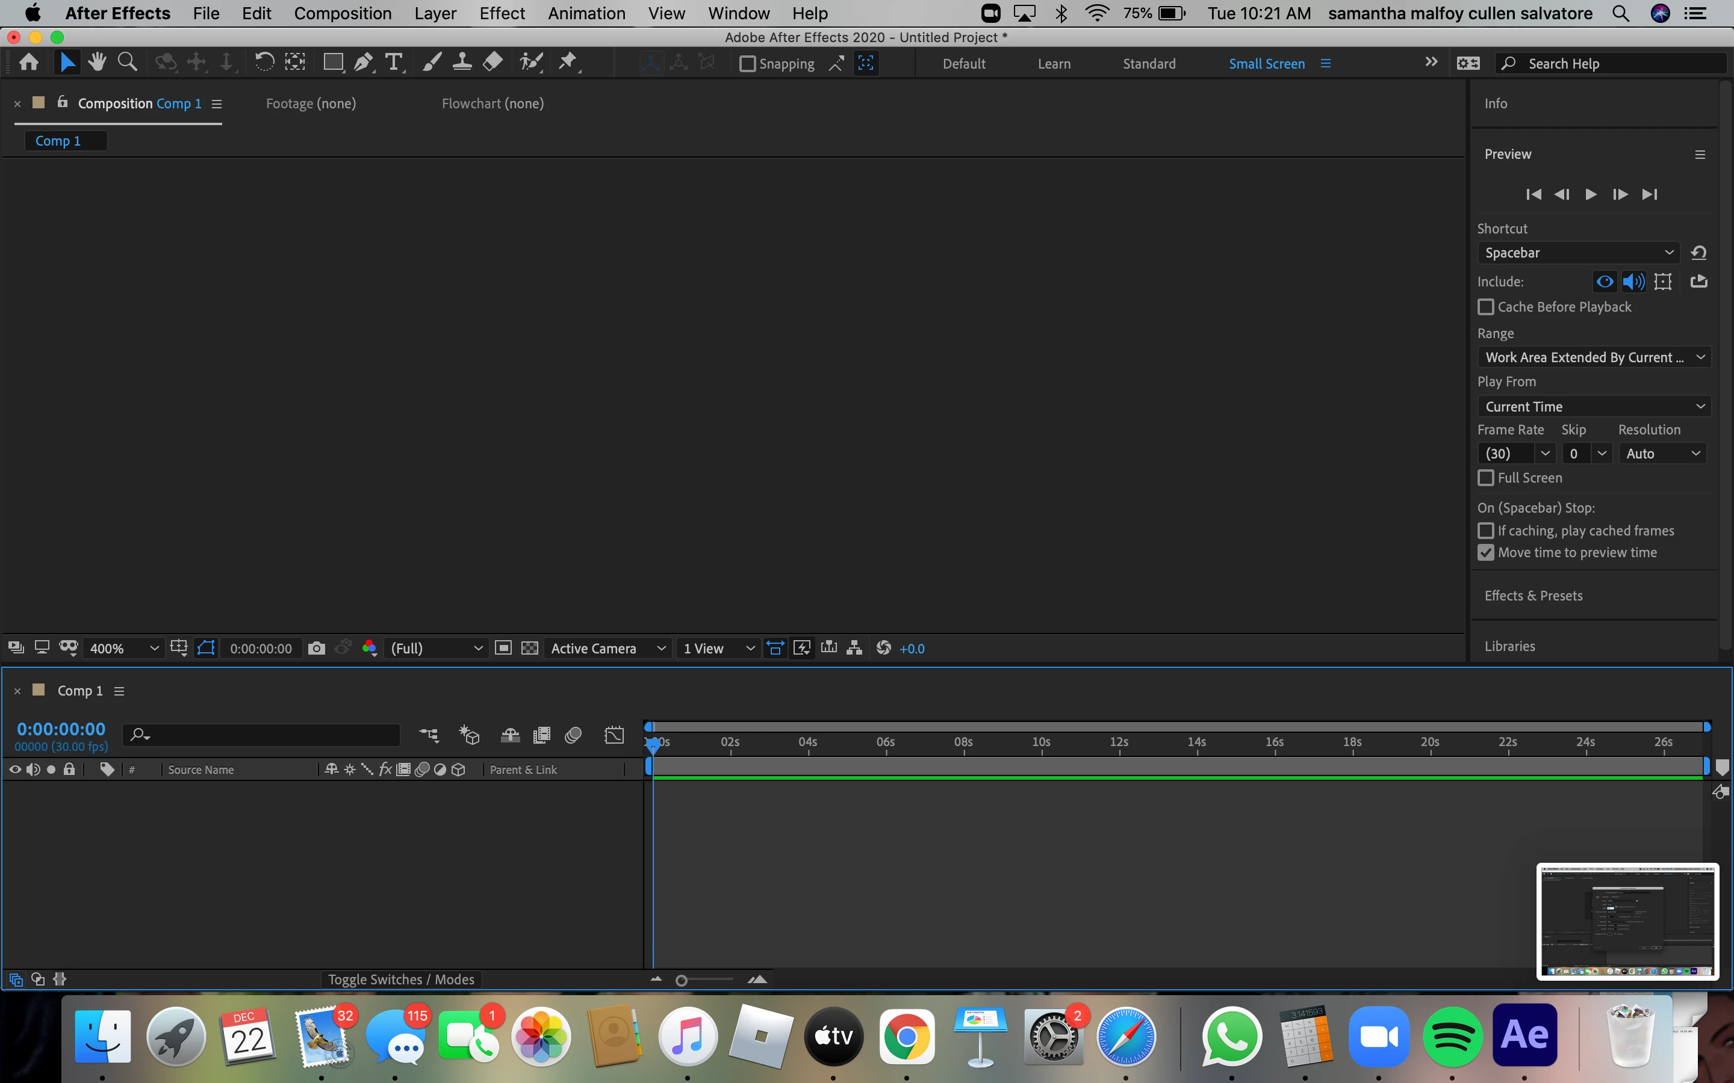Switch to the Standard workspace
The width and height of the screenshot is (1734, 1083).
pos(1149,64)
